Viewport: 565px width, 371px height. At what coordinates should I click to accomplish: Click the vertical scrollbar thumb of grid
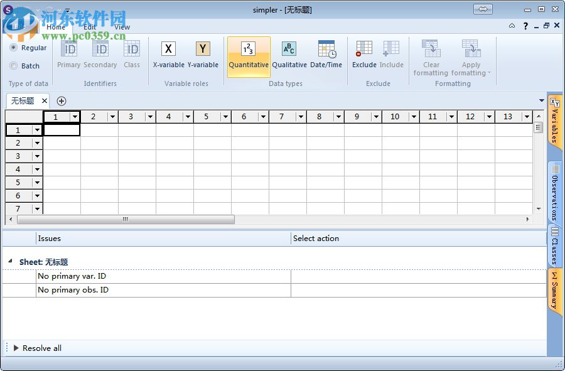coord(539,127)
